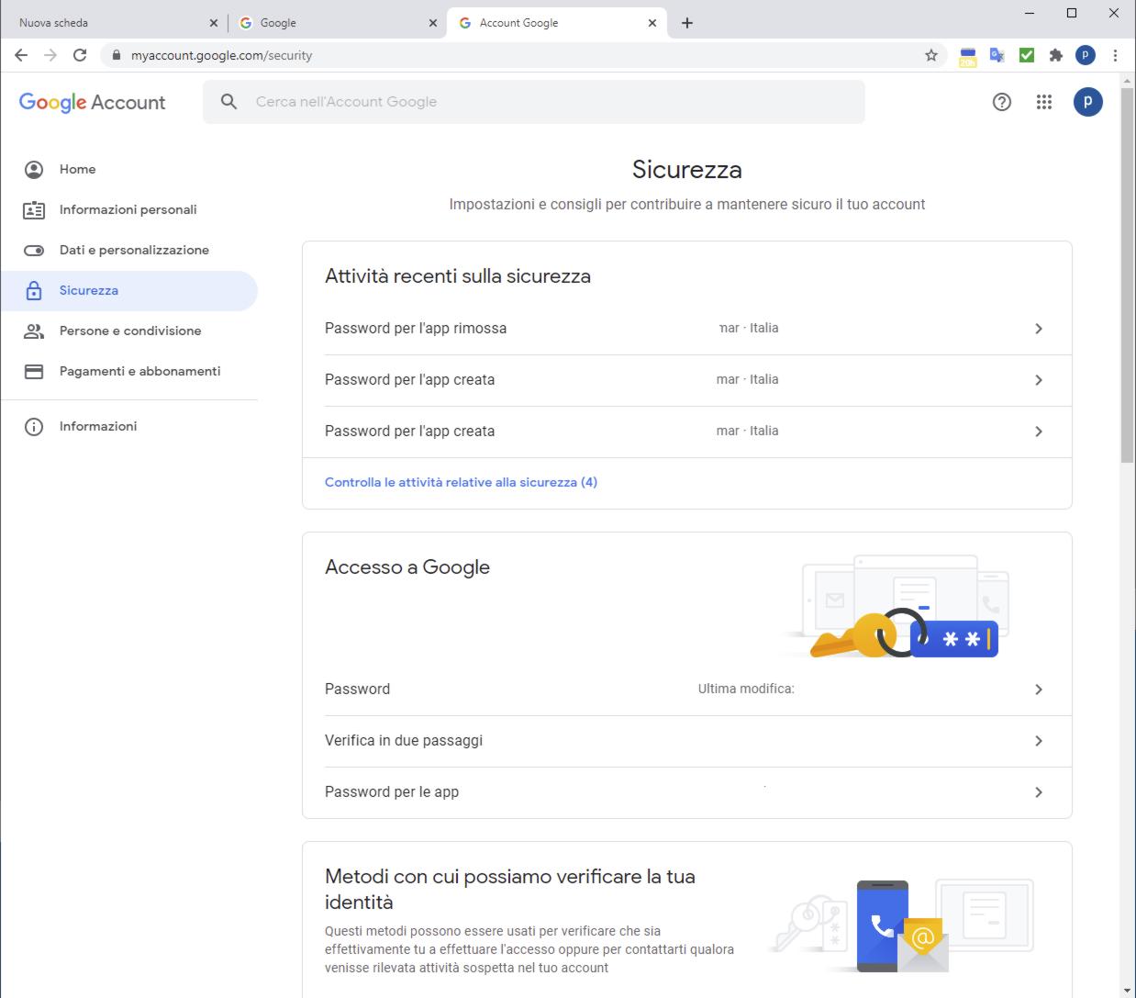Click the Informazioni info circle icon
The width and height of the screenshot is (1136, 998).
[x=34, y=426]
